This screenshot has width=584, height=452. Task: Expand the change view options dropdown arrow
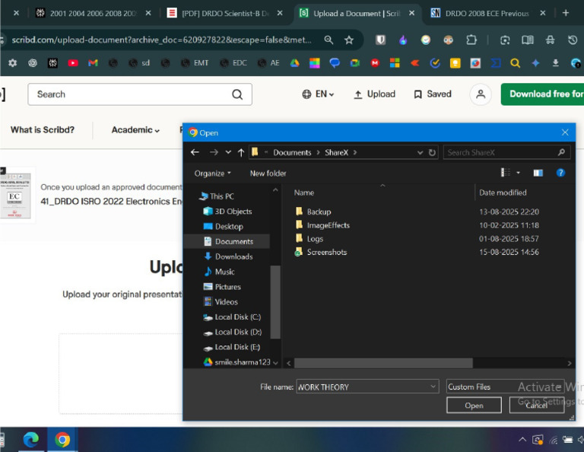(518, 173)
